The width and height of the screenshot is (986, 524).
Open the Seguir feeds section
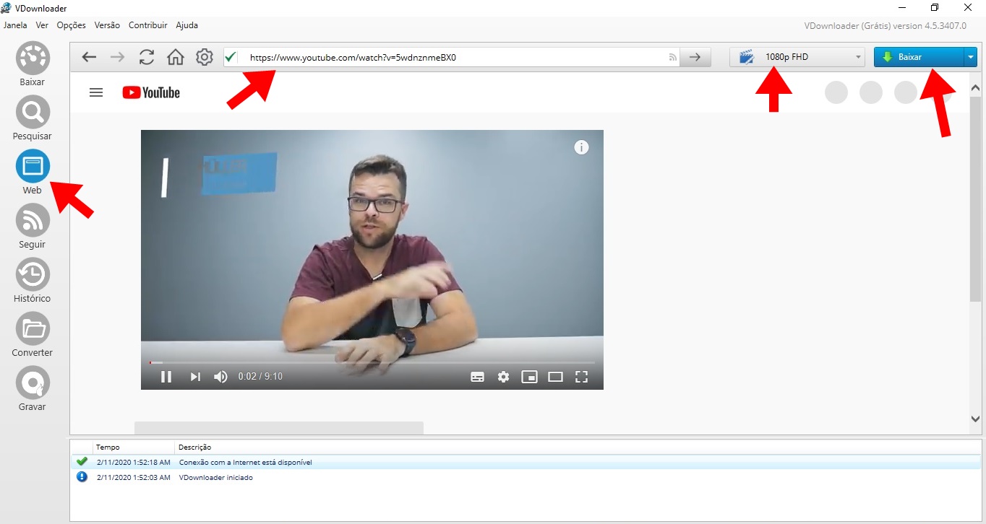[33, 227]
